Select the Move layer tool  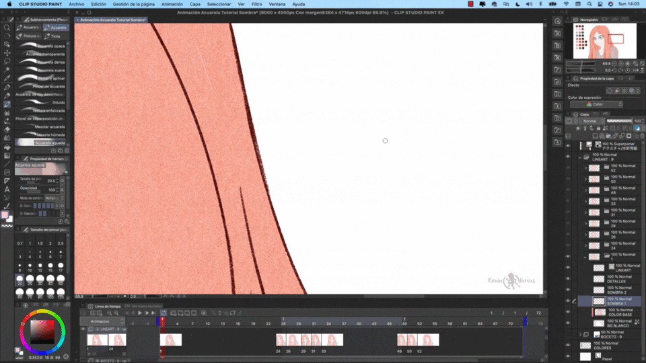7,52
